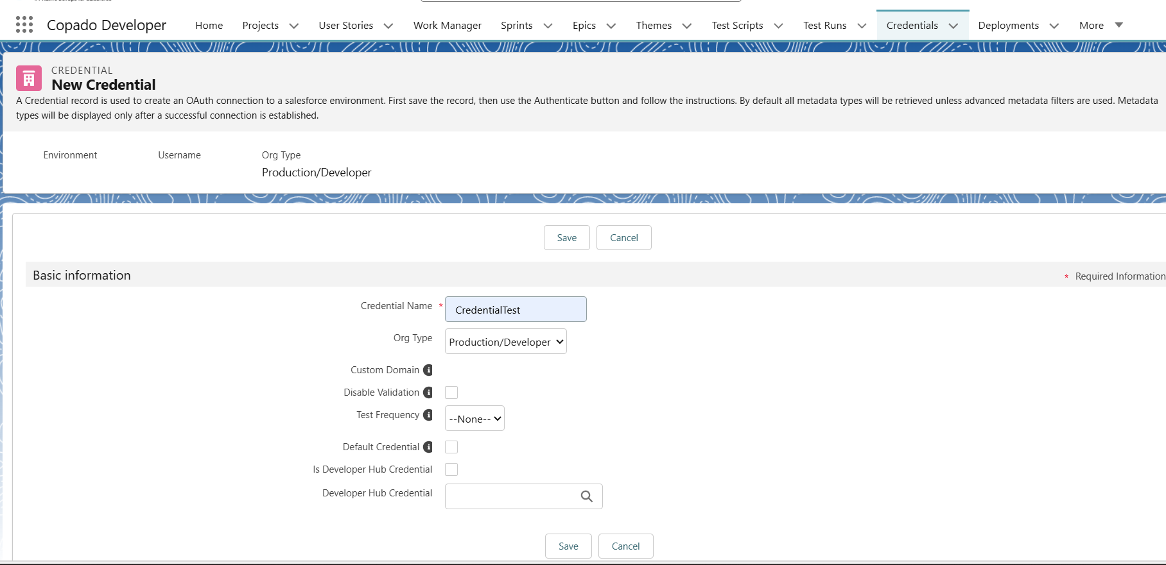Open the Test Runs tab

click(825, 25)
